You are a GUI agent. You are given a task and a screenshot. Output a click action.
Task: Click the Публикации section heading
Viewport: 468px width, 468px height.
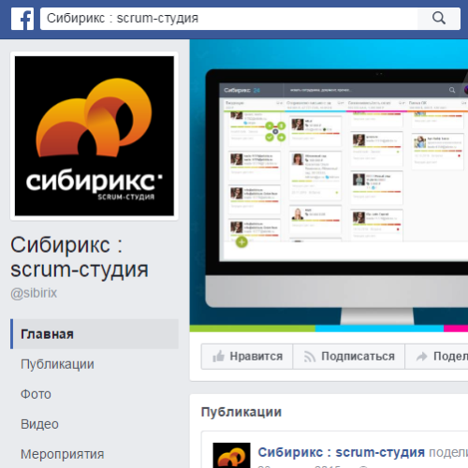241,412
